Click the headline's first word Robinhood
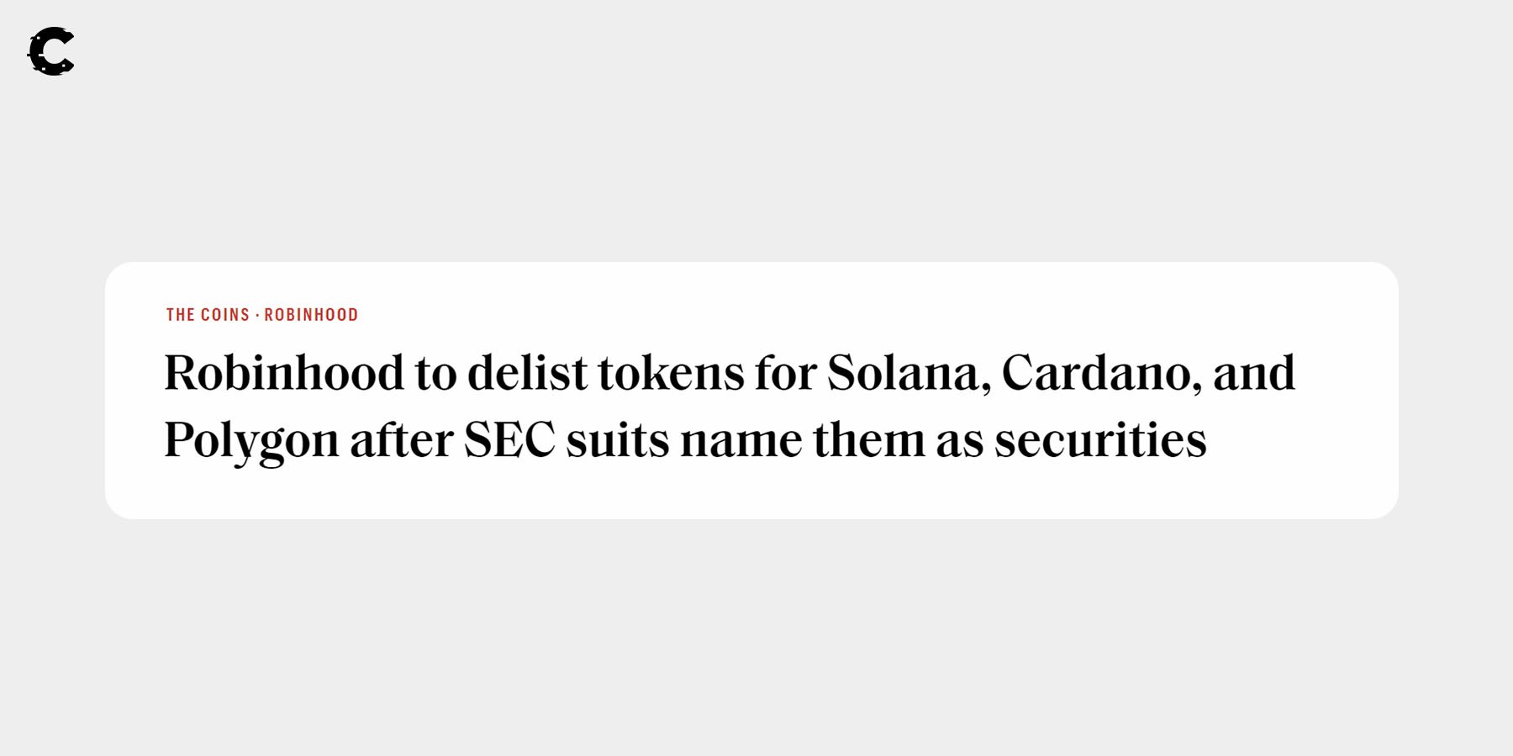 (284, 372)
